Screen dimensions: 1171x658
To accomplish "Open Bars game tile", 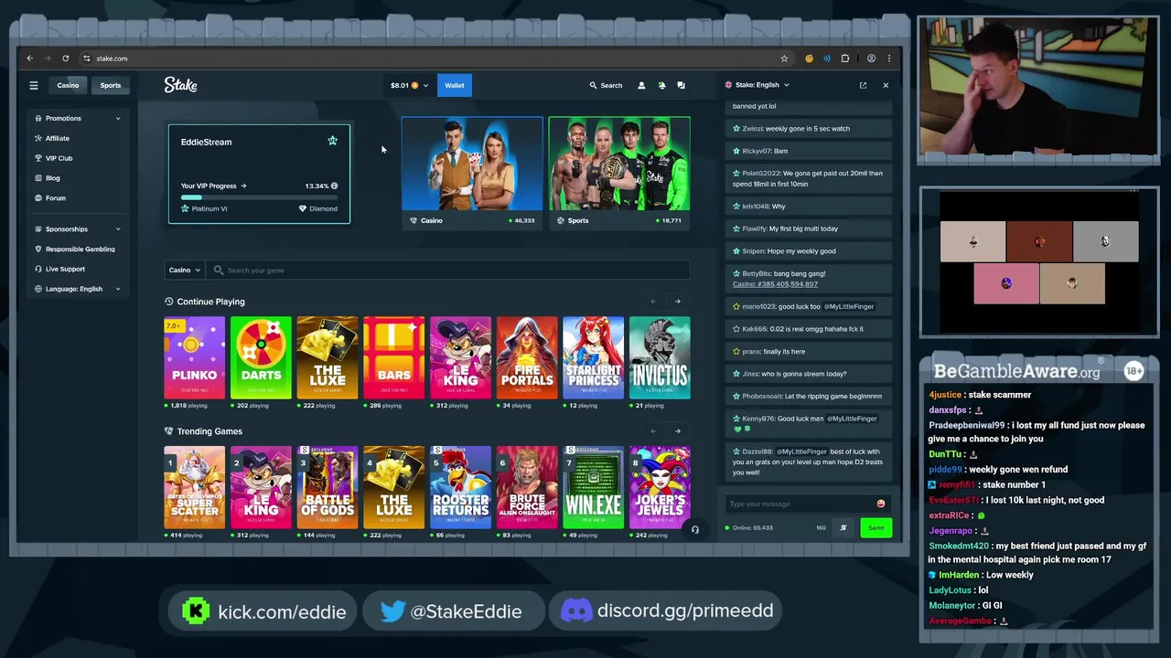I will coord(393,357).
